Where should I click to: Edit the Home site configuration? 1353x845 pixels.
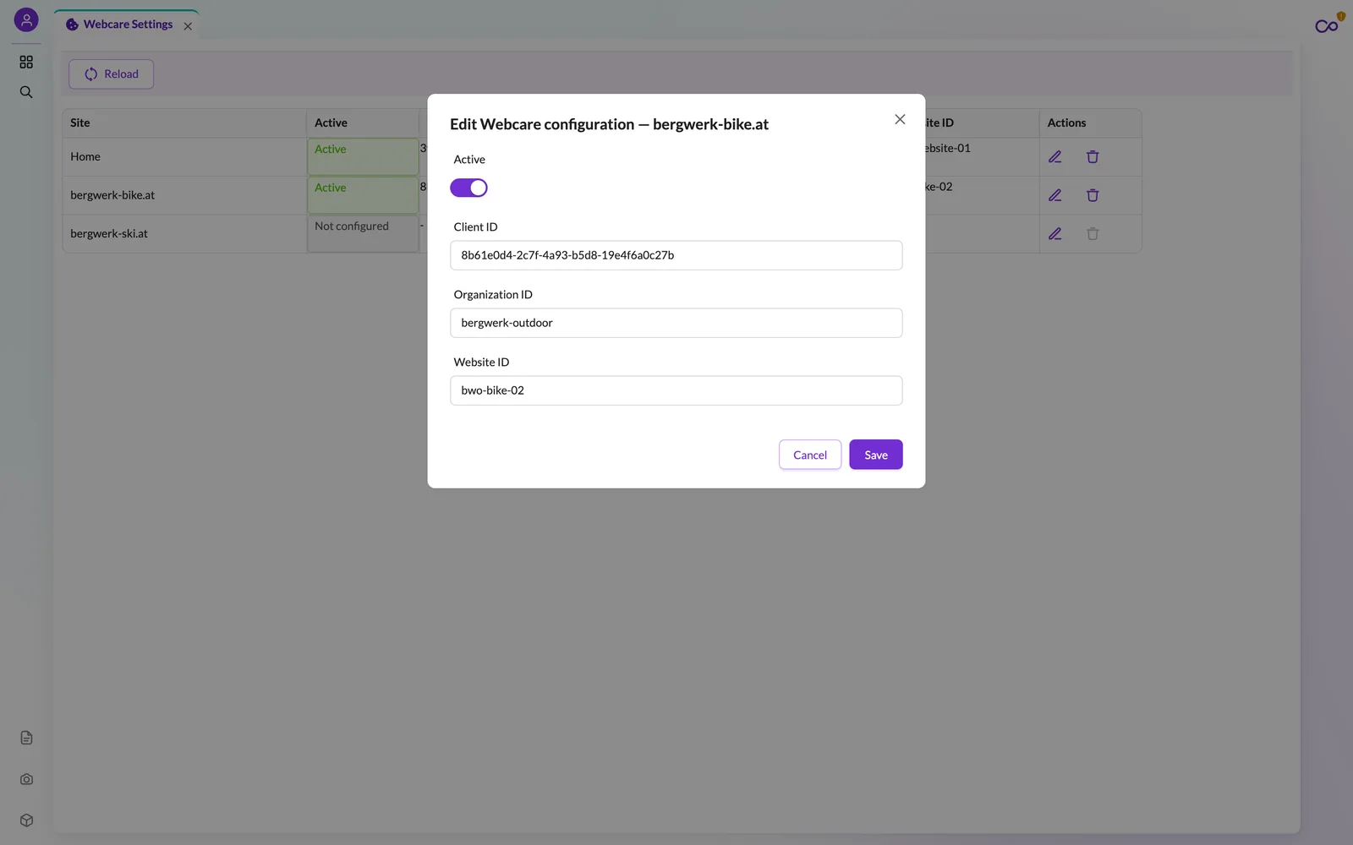pos(1054,156)
